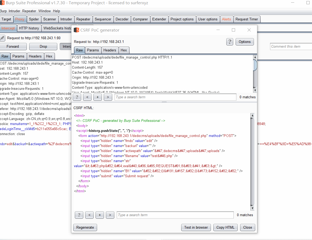
Task: Switch to the Repeater main tab
Action: (x=83, y=19)
